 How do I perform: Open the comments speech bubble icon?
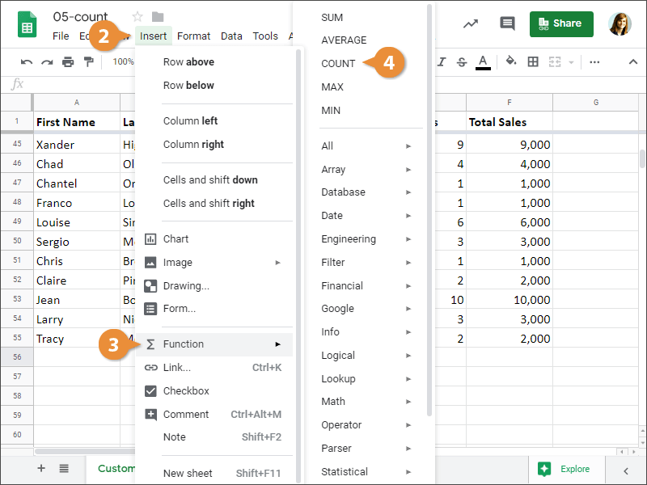(507, 23)
